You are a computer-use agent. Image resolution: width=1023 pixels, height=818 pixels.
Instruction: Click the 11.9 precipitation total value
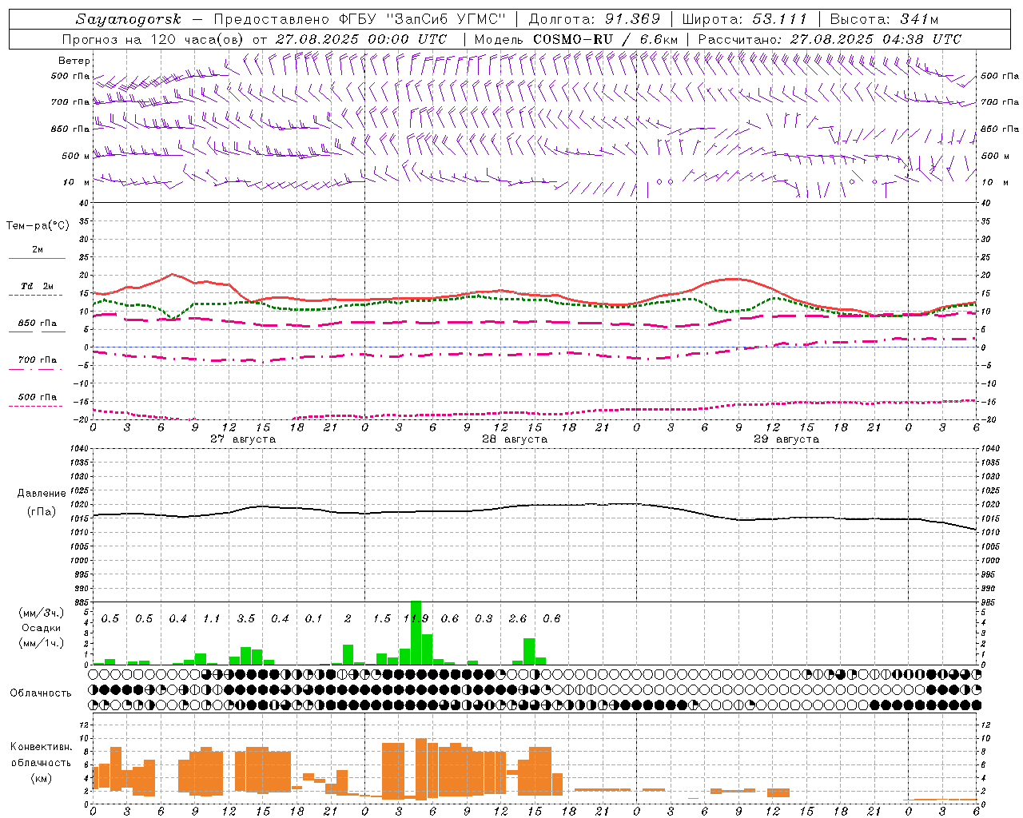coord(416,618)
